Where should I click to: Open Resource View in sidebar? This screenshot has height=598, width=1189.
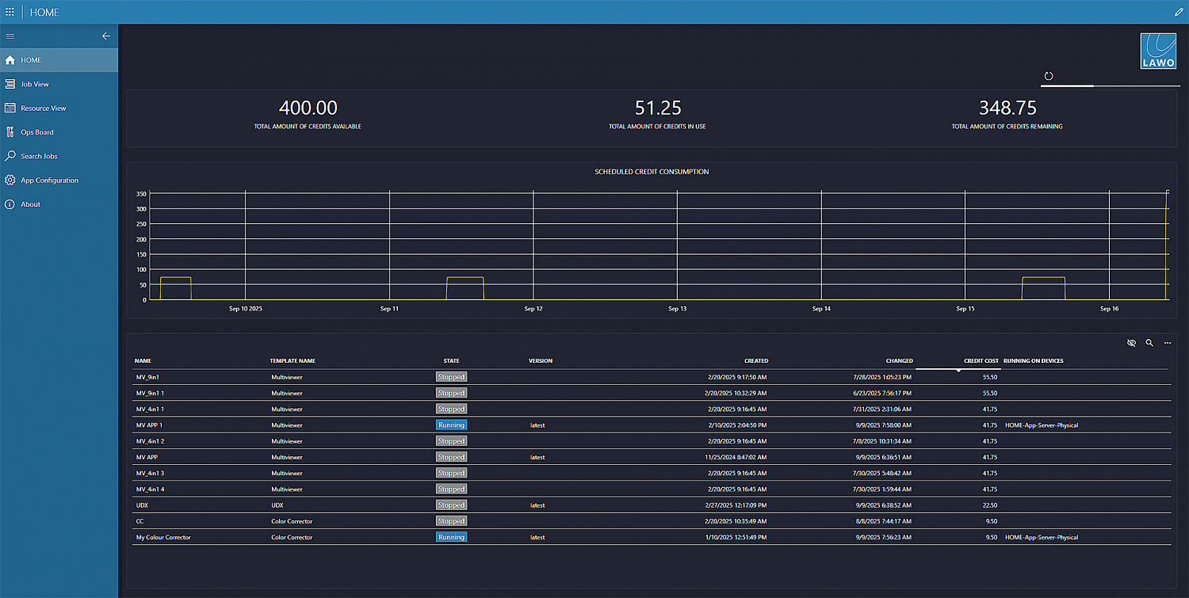[43, 109]
